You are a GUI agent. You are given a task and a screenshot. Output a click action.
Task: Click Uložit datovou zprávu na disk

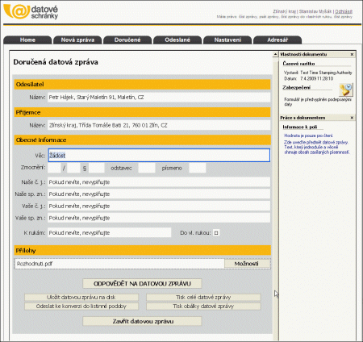tap(81, 297)
